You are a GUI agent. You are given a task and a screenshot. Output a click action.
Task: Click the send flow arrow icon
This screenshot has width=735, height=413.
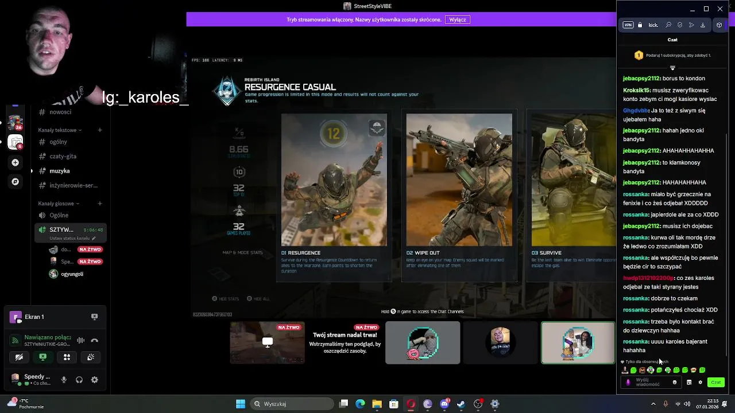[691, 25]
